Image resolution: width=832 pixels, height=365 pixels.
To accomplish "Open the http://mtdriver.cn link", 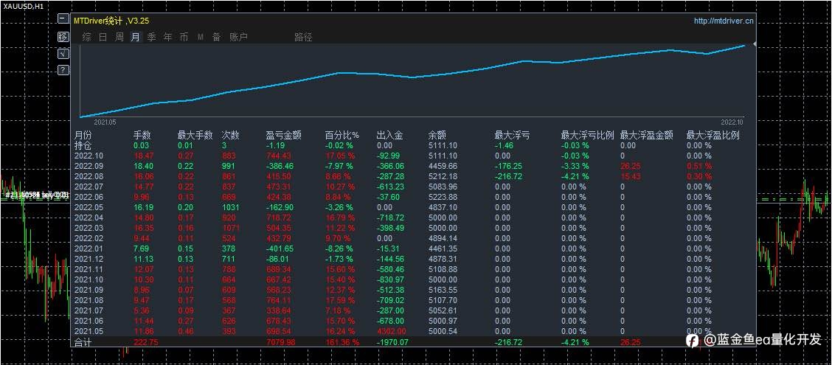I will (724, 21).
